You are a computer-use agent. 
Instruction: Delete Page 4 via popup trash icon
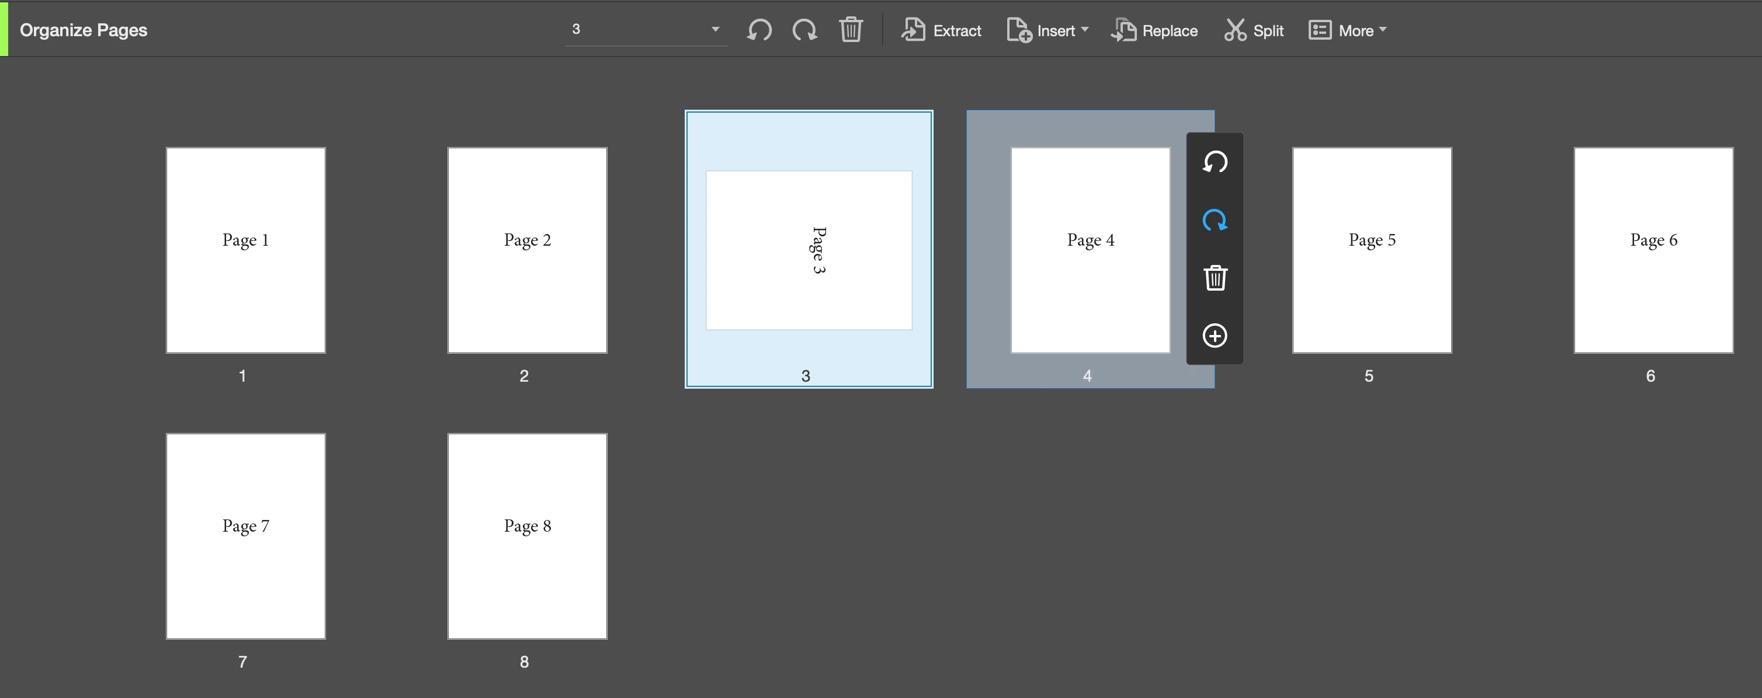coord(1215,278)
